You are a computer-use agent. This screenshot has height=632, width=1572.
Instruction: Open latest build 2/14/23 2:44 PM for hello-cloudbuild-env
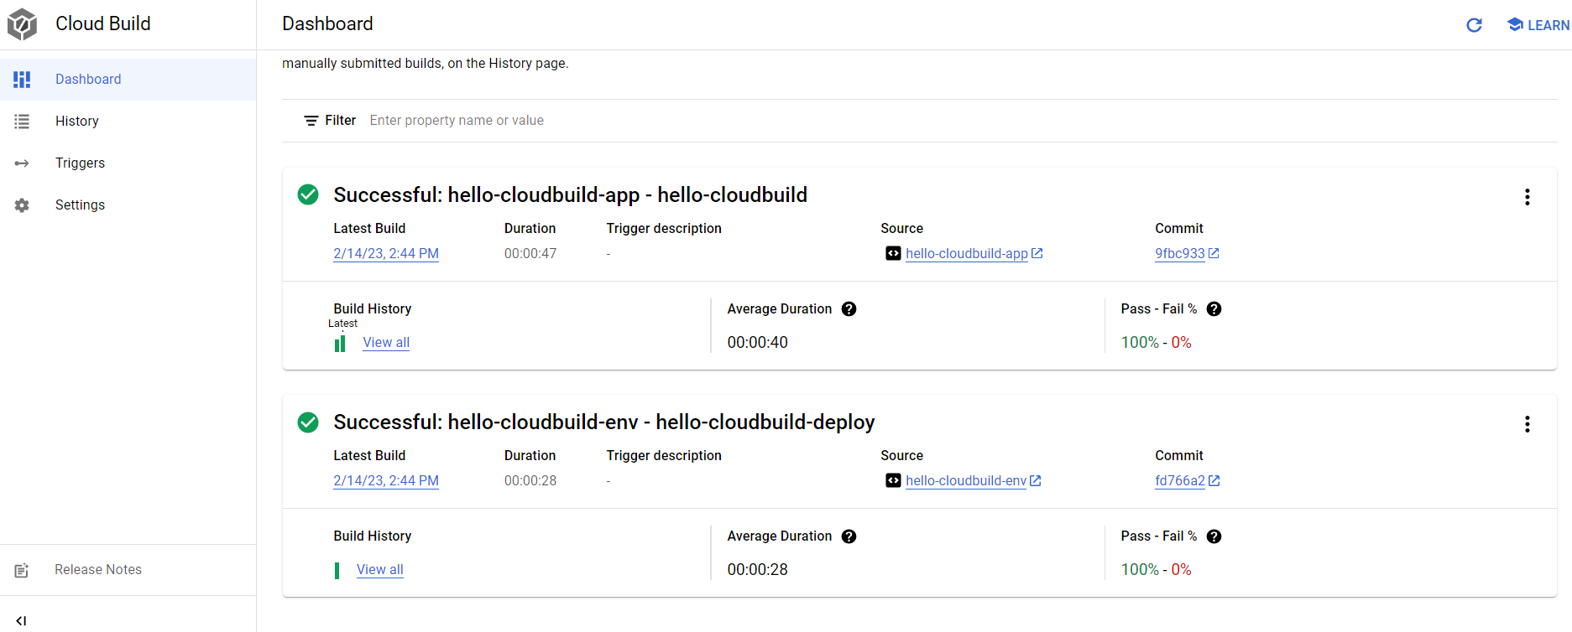tap(386, 480)
